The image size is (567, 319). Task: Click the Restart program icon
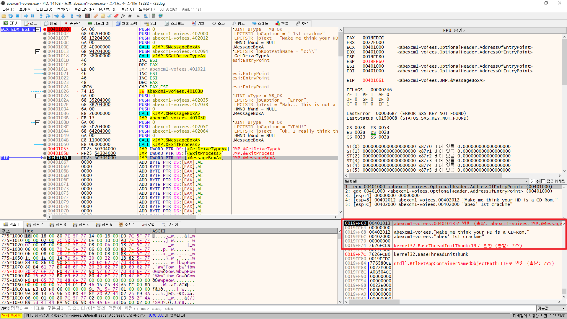[10, 16]
